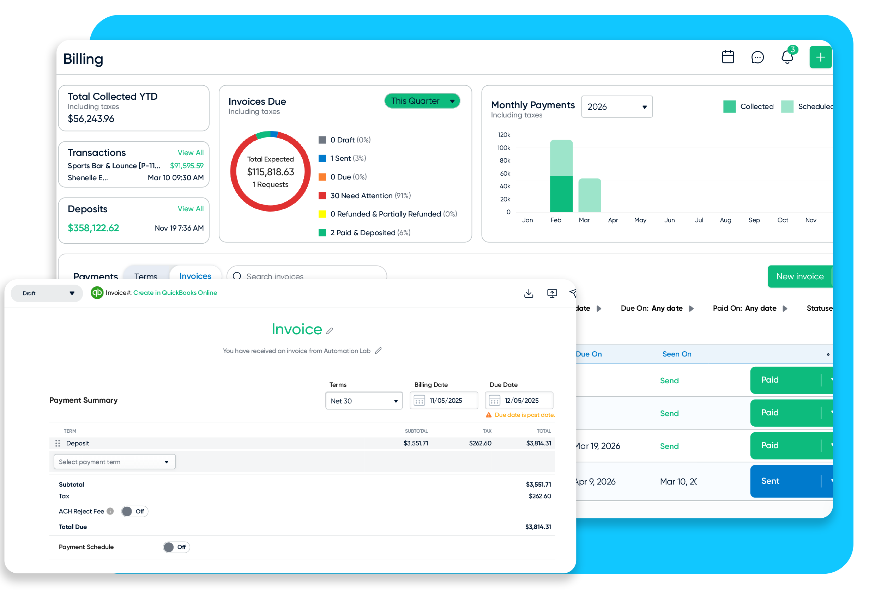
Task: Send the invoice via the paper plane icon
Action: (x=573, y=293)
